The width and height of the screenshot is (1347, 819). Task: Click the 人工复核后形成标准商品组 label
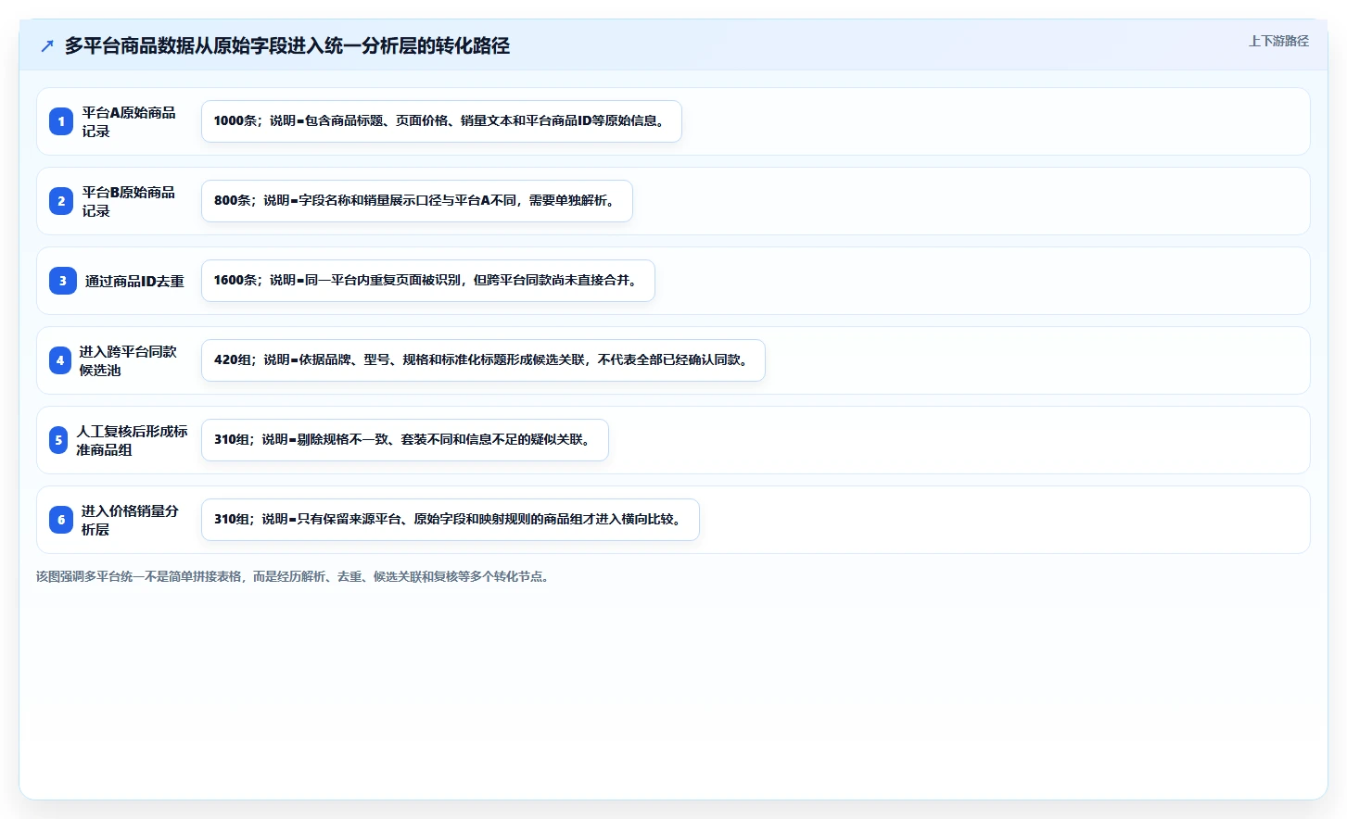(x=132, y=440)
